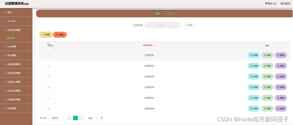293x125 pixels.
Task: Expand 社团类别管理 using its chevron
Action: click(x=28, y=64)
